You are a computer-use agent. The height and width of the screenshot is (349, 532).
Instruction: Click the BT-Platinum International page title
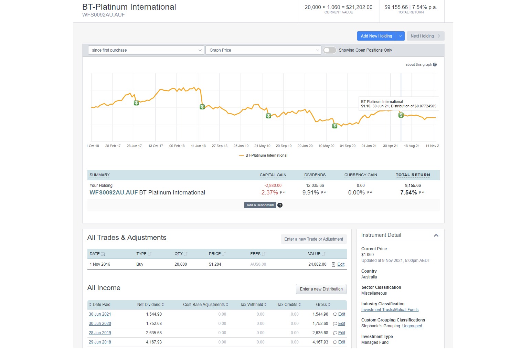click(x=129, y=7)
